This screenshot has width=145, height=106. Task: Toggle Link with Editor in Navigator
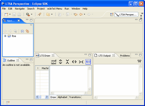pos(27,31)
